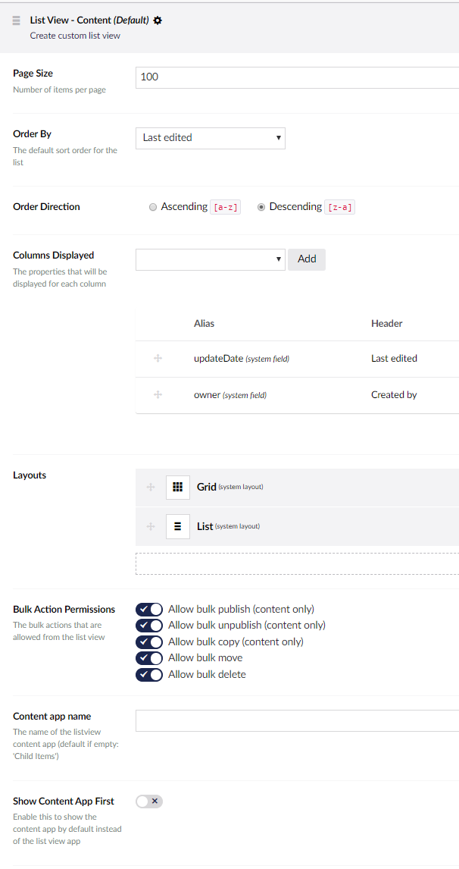Click the Create custom list view subtitle link
This screenshot has height=869, width=459.
(x=74, y=35)
